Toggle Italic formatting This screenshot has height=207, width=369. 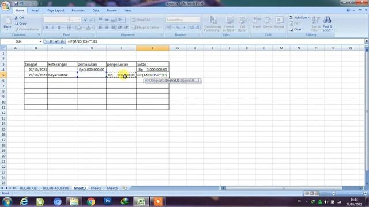pos(52,28)
